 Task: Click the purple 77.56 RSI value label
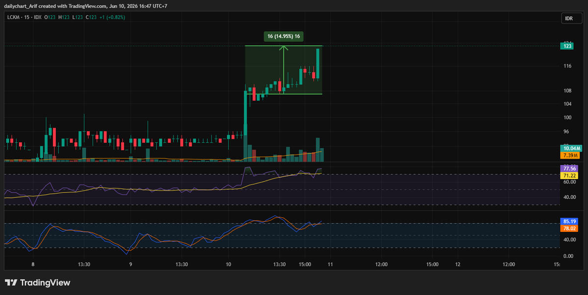click(569, 168)
